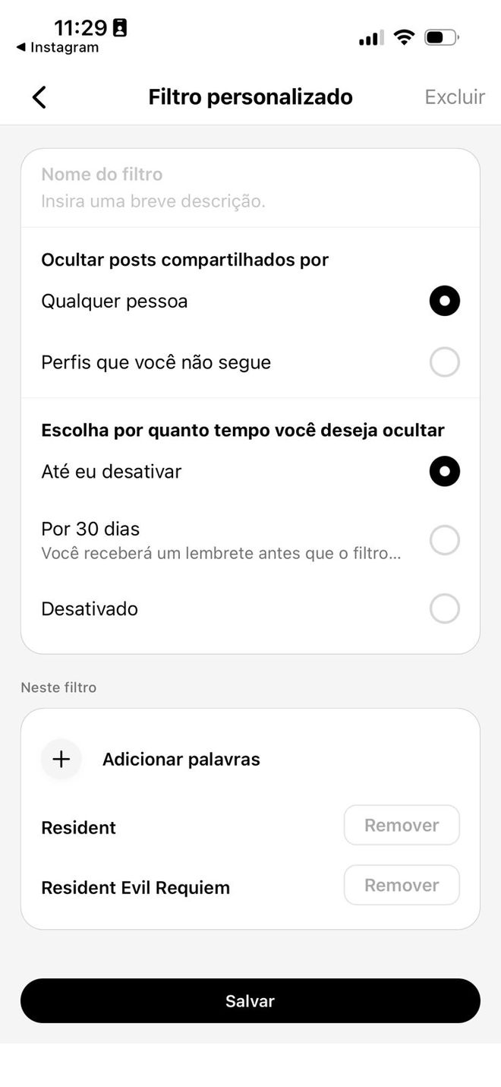Choose the "Até eu desativar" radio option
Image resolution: width=501 pixels, height=1087 pixels.
pyautogui.click(x=444, y=471)
